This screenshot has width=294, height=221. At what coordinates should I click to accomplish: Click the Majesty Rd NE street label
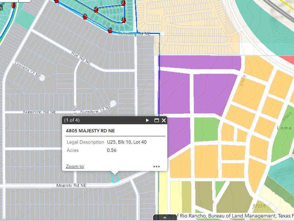click(71, 185)
